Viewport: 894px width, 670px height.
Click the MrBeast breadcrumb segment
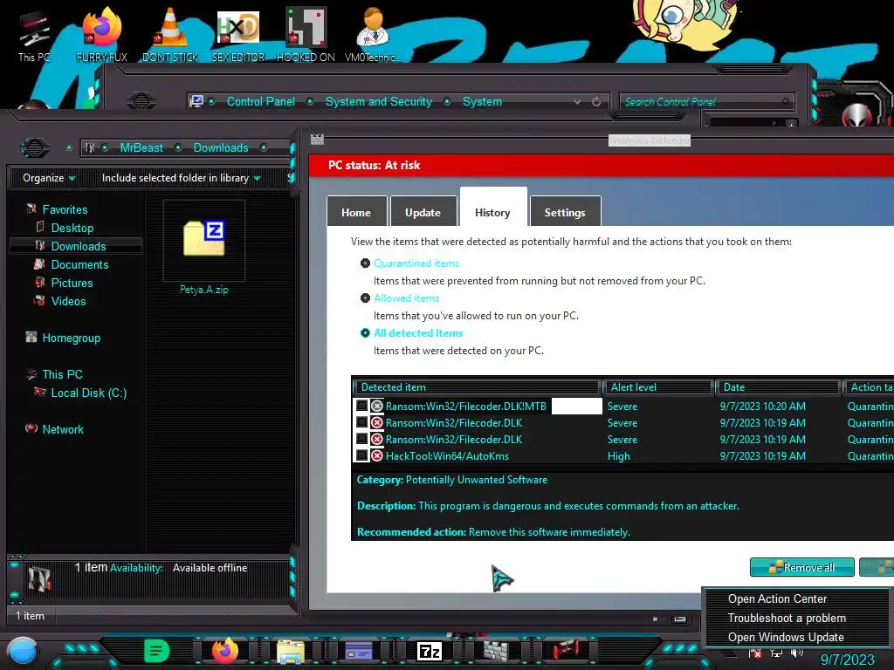click(x=141, y=147)
